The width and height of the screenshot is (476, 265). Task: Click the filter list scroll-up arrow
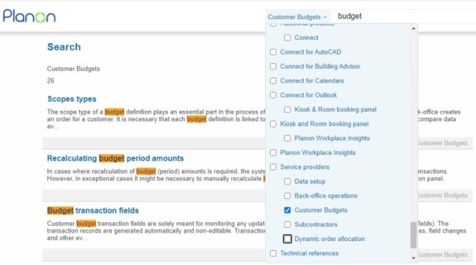coord(414,28)
